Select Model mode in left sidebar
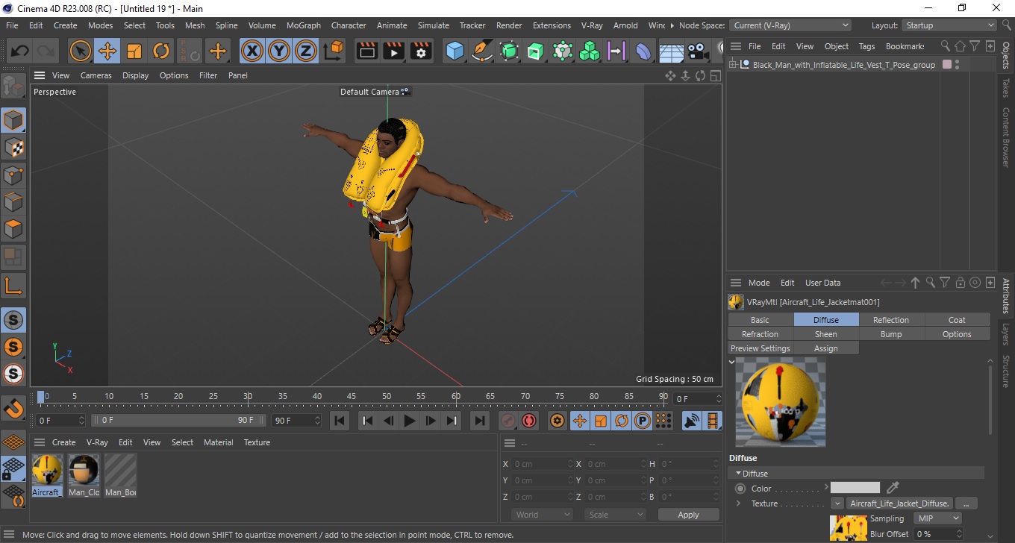The image size is (1015, 543). tap(13, 120)
